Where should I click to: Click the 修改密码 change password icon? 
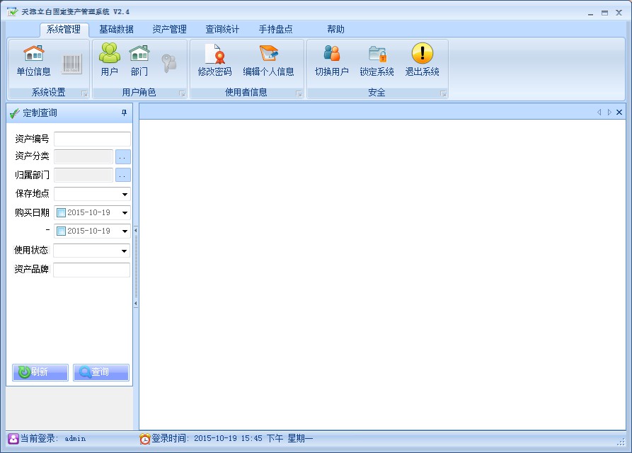[x=214, y=54]
